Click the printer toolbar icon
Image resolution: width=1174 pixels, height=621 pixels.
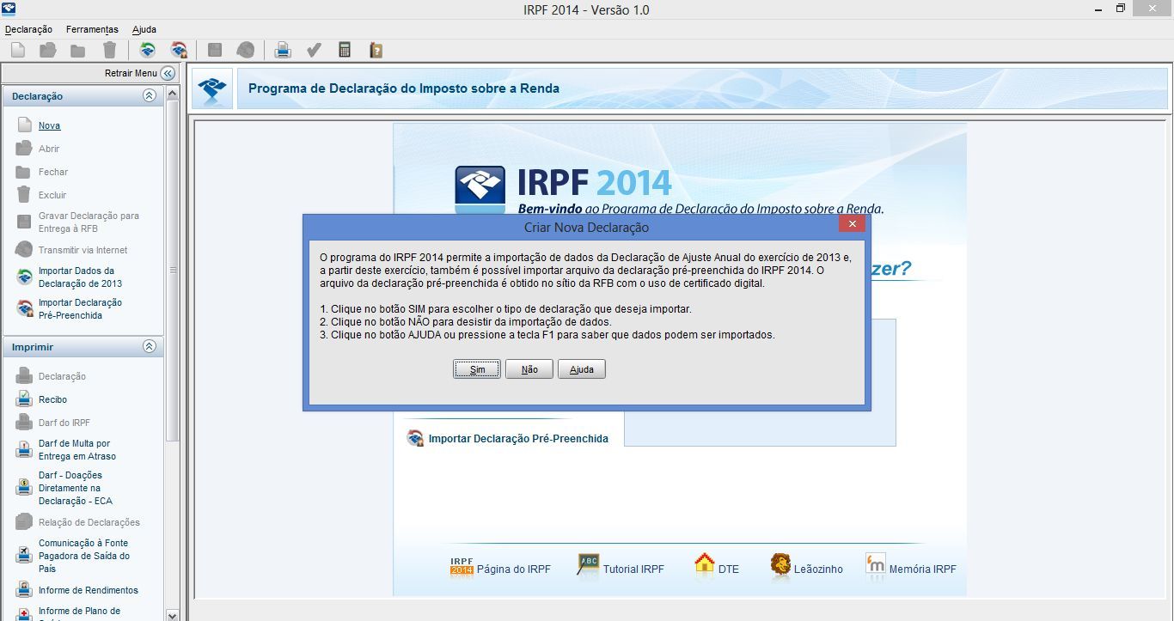pos(282,50)
